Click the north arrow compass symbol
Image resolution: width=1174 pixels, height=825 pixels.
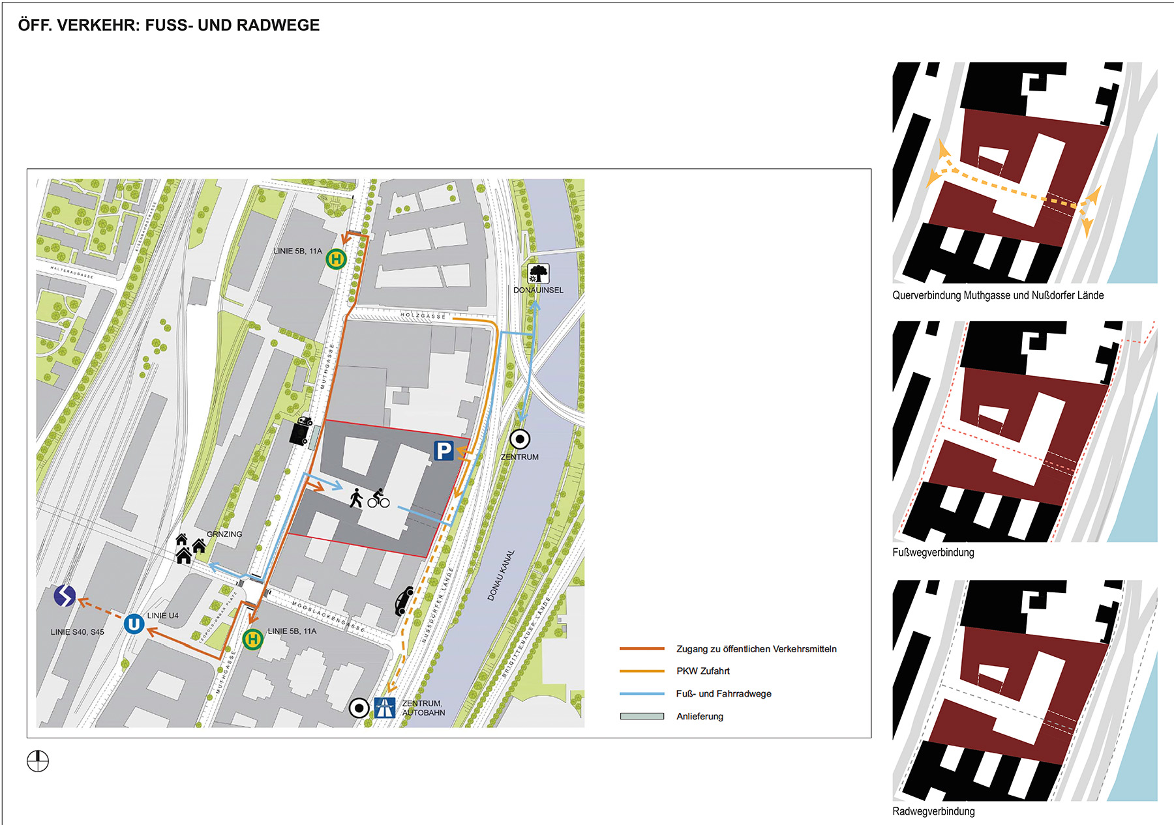point(38,760)
